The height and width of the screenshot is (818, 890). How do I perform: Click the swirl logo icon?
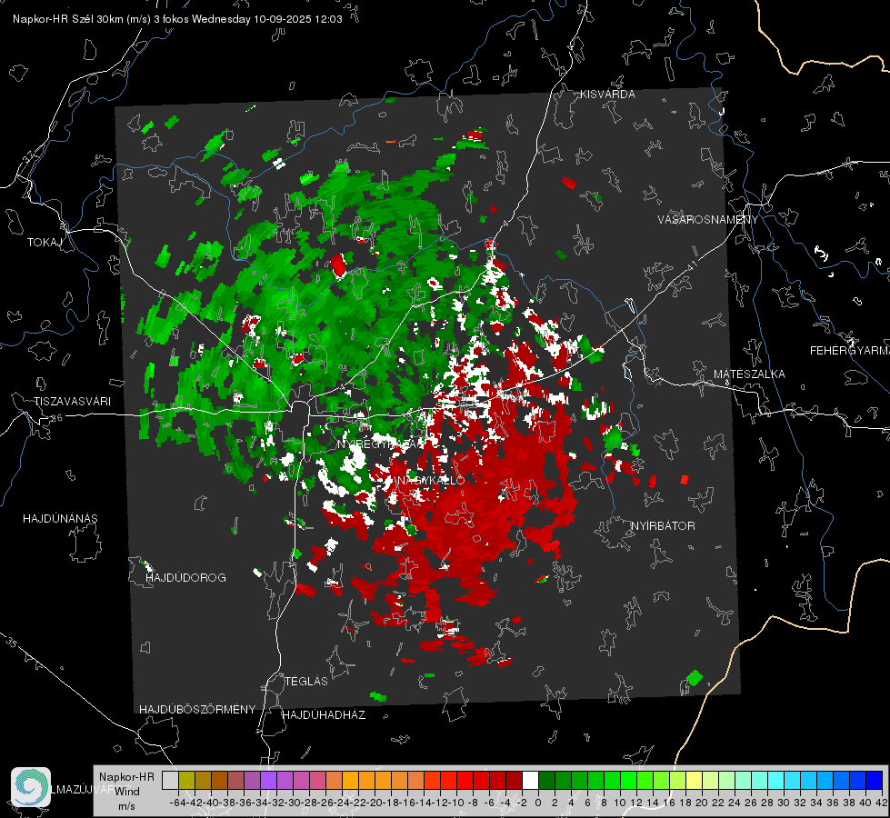tap(31, 787)
